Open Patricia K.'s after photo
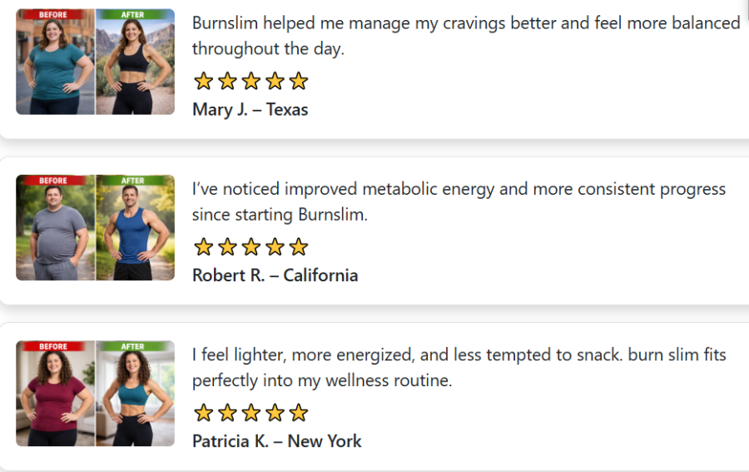The image size is (749, 472). [x=135, y=398]
